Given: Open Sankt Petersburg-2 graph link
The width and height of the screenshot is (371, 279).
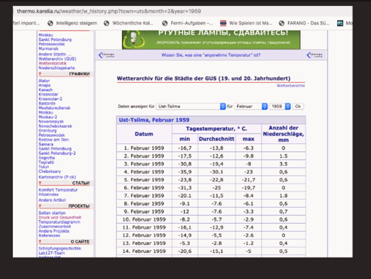Looking at the screenshot, I should coord(57,153).
